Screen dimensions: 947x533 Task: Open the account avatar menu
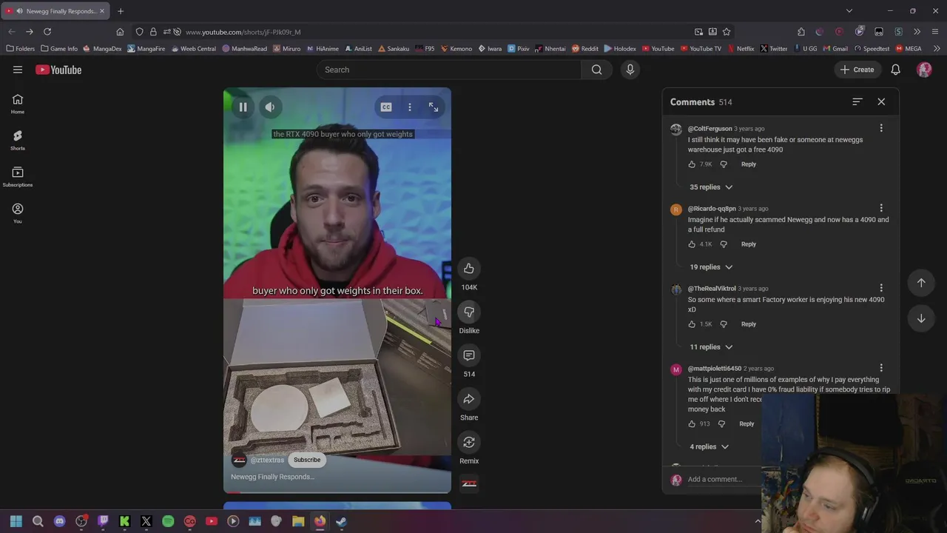pyautogui.click(x=924, y=70)
